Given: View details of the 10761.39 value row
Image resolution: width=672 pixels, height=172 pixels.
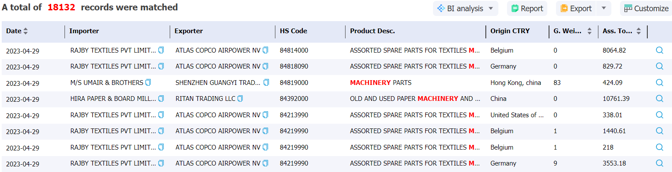Looking at the screenshot, I should tap(659, 98).
